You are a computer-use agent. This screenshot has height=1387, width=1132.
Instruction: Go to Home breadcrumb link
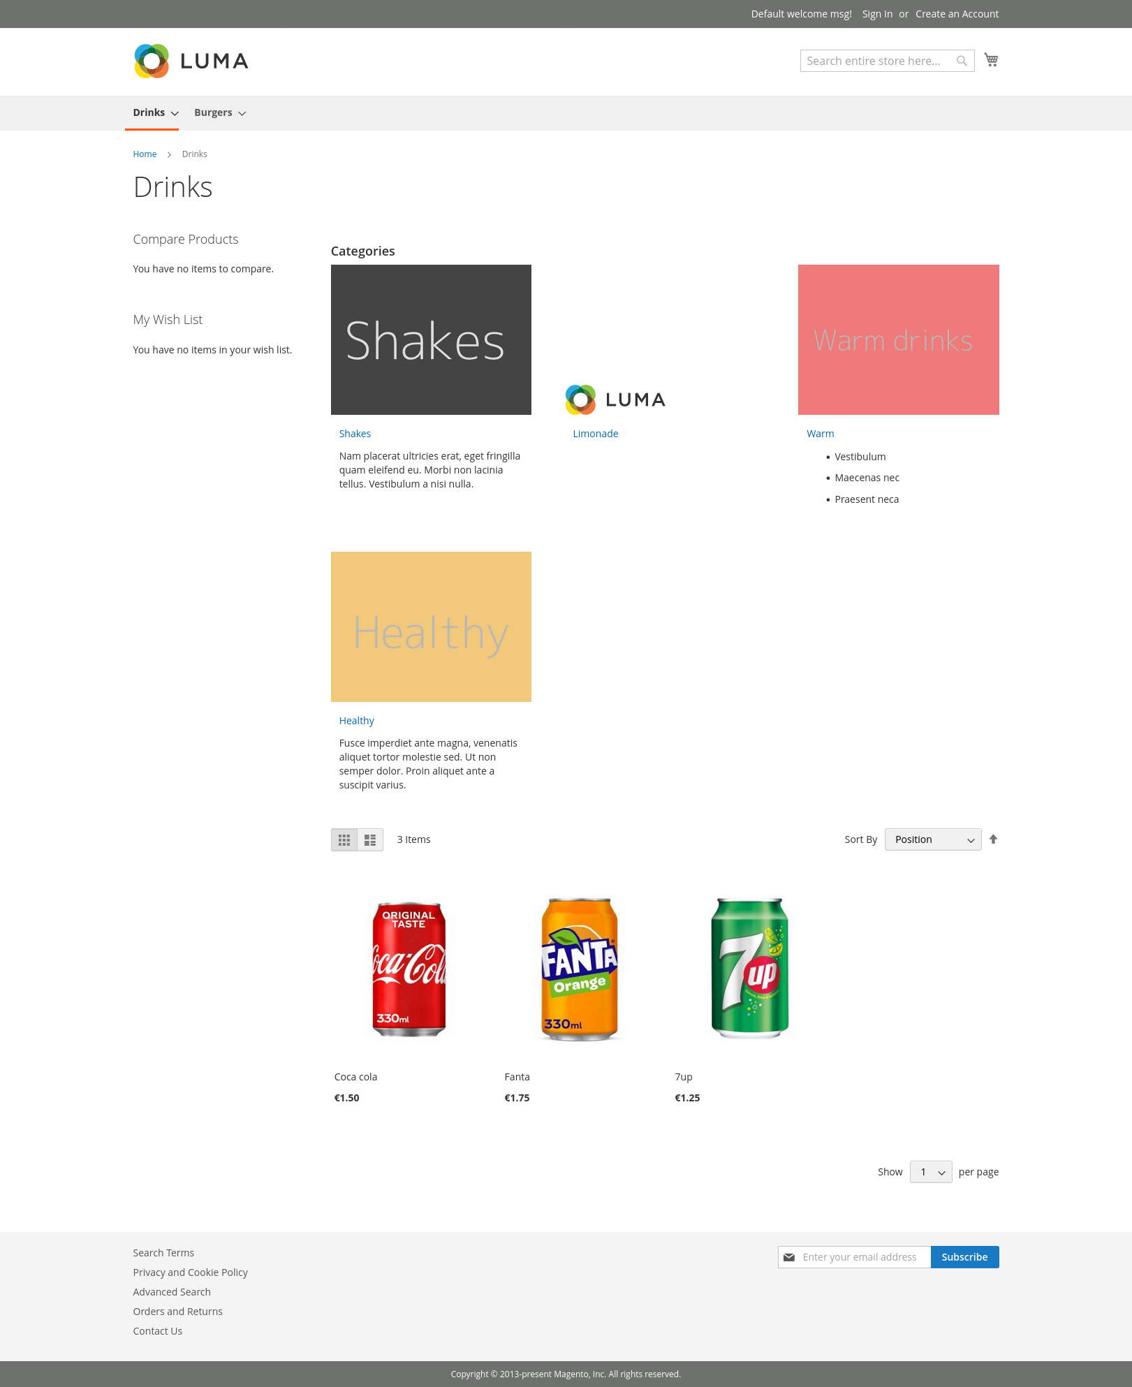(145, 154)
